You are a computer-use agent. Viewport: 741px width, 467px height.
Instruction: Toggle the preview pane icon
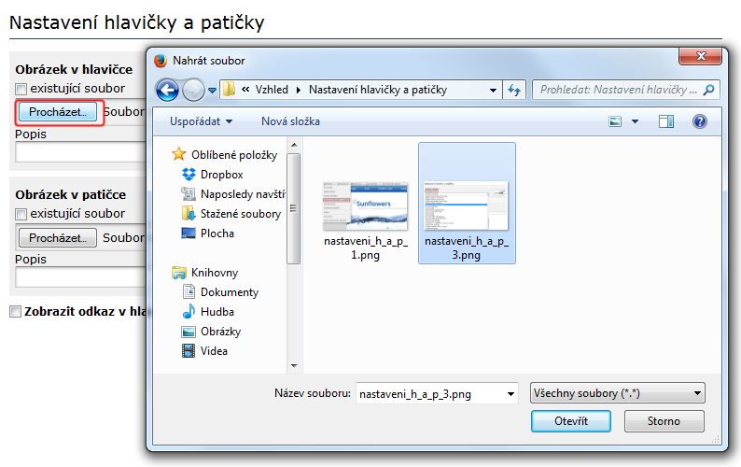[x=665, y=121]
